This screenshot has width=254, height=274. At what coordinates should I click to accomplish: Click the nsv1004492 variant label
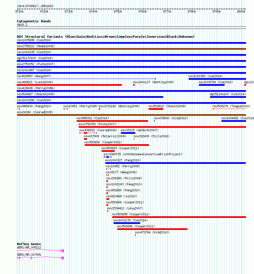(x=238, y=118)
